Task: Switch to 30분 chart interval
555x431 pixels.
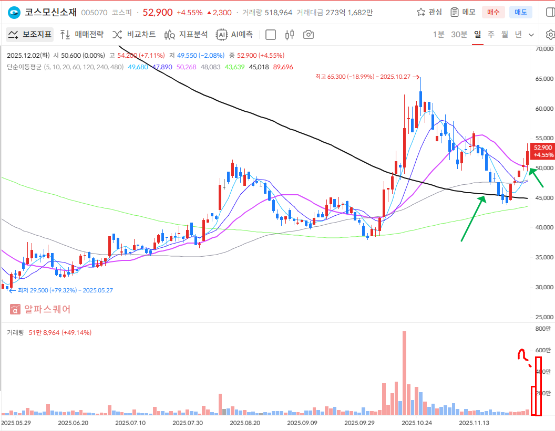Action: click(x=459, y=35)
